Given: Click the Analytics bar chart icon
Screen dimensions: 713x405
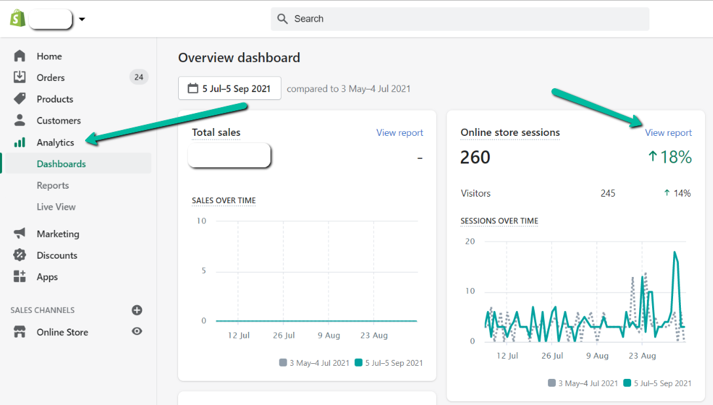Looking at the screenshot, I should pyautogui.click(x=20, y=142).
